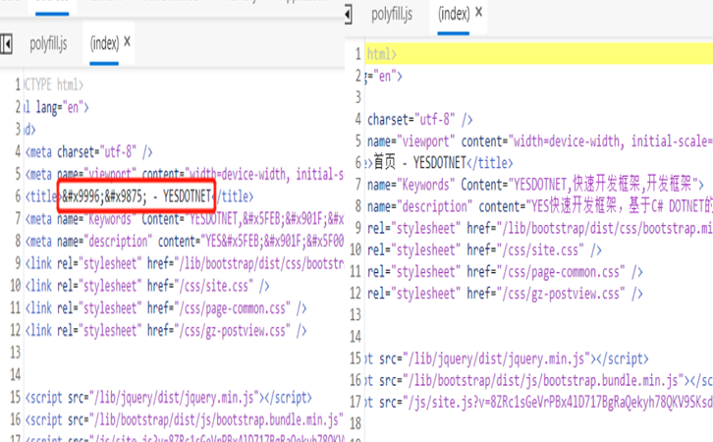The width and height of the screenshot is (713, 442).
Task: Set breakpoint on line 1 in right panel
Action: tap(357, 54)
